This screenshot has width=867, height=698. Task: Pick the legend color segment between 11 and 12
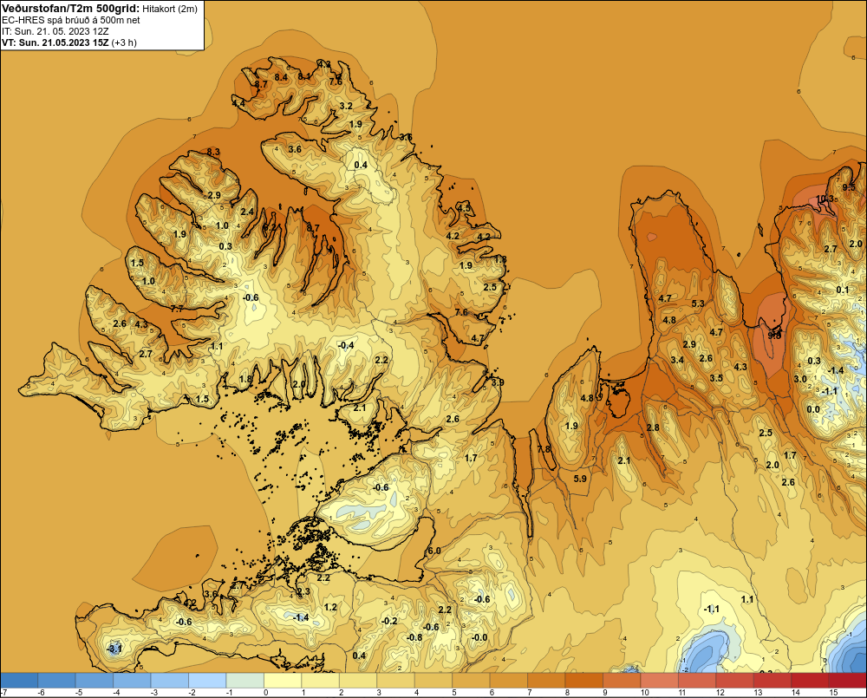[x=697, y=681]
